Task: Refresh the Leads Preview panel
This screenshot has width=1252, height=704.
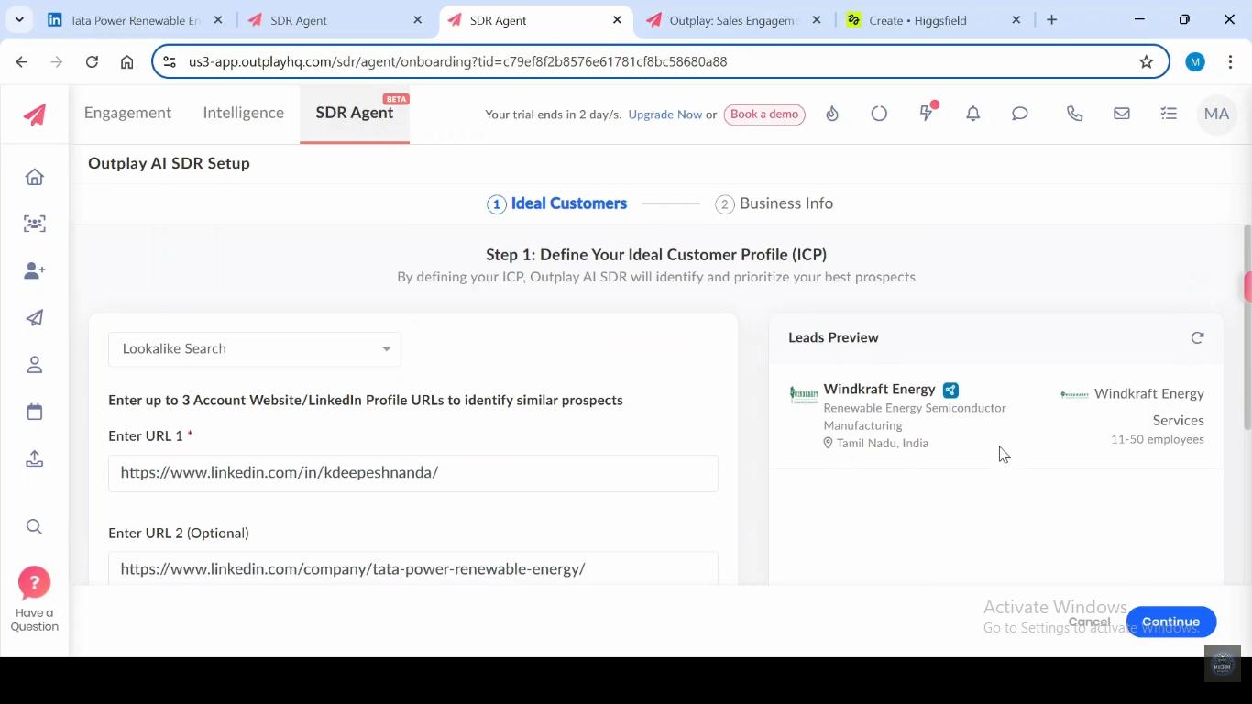Action: [1197, 337]
